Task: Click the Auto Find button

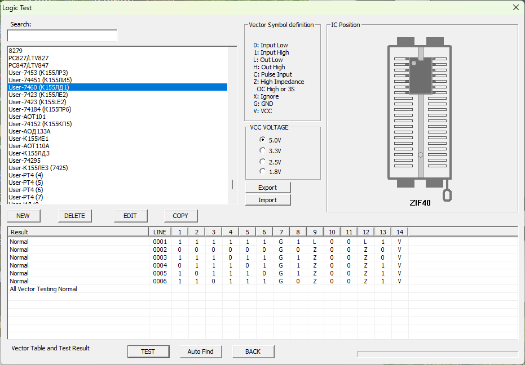Action: click(200, 351)
